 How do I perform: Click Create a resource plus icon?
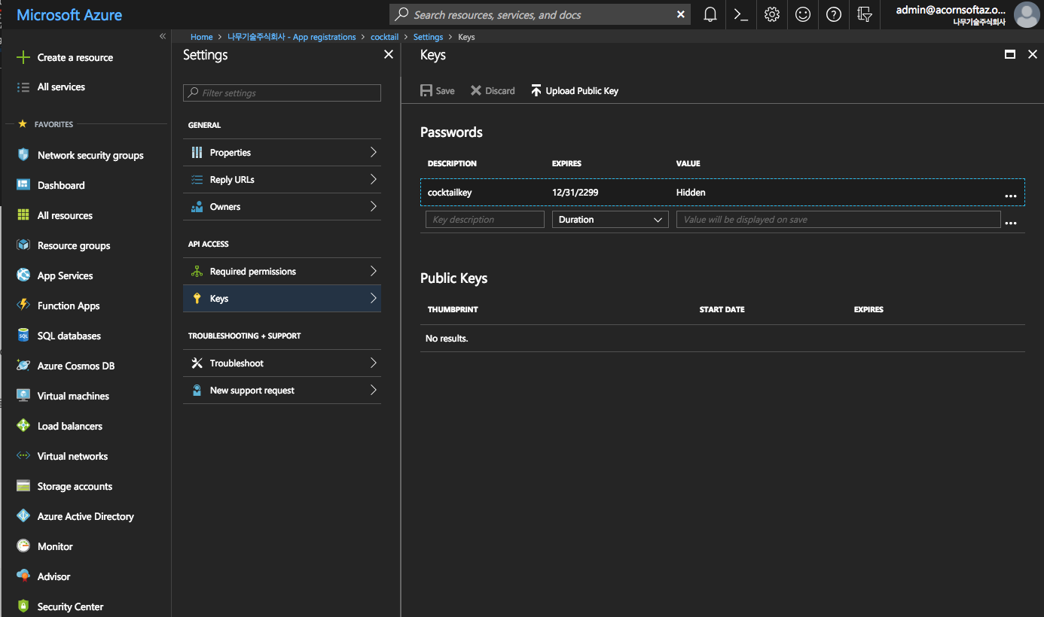pos(23,58)
